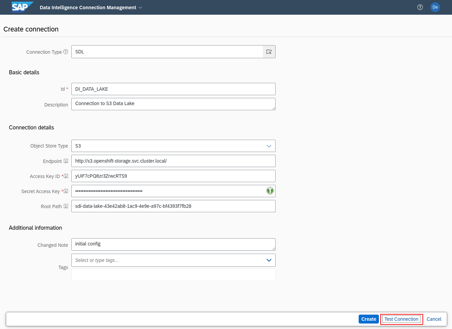Expand Data Intelligence Connection Management menu
This screenshot has width=452, height=329.
91,8
